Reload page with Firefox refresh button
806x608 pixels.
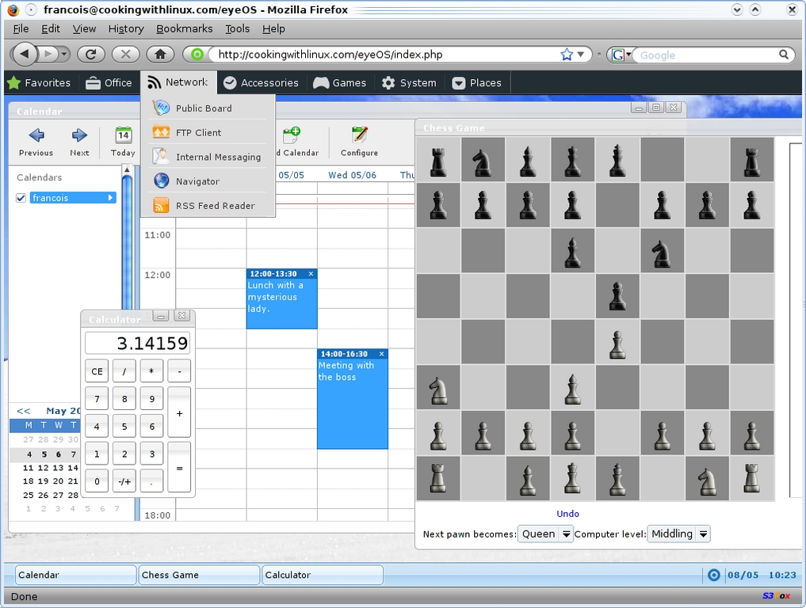tap(90, 55)
